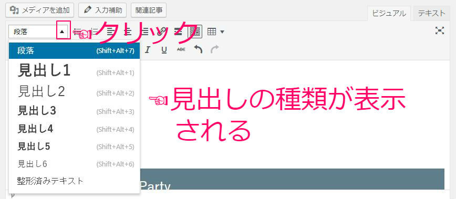Toggle underline formatting
The width and height of the screenshot is (456, 199).
tap(164, 50)
